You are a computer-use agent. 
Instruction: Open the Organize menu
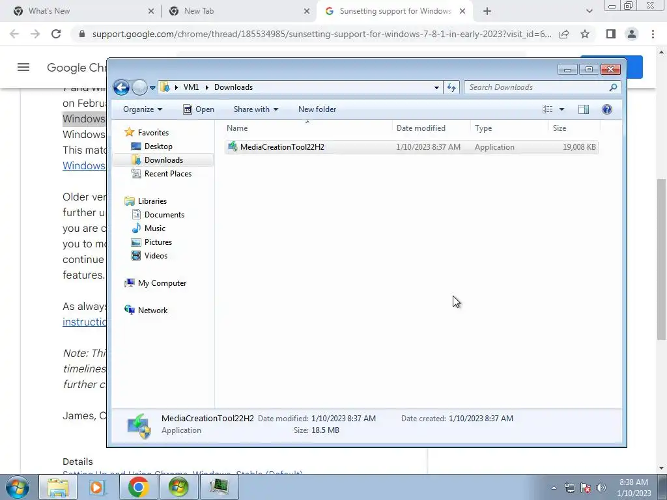[143, 109]
